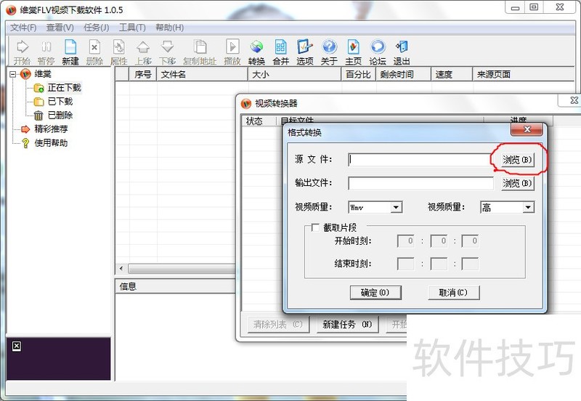Select 已下载 in the sidebar tree
The height and width of the screenshot is (401, 581).
click(x=60, y=102)
